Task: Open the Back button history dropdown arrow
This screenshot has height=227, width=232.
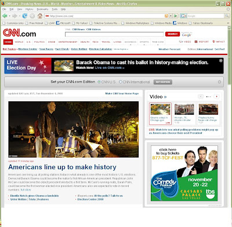Action: [x=9, y=16]
